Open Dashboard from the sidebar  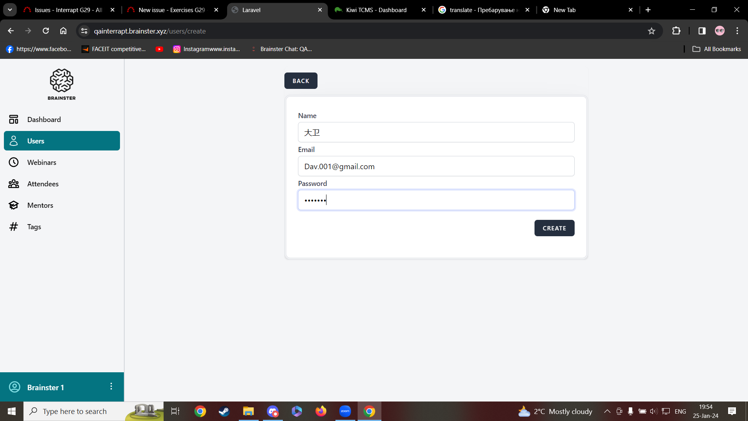point(44,120)
